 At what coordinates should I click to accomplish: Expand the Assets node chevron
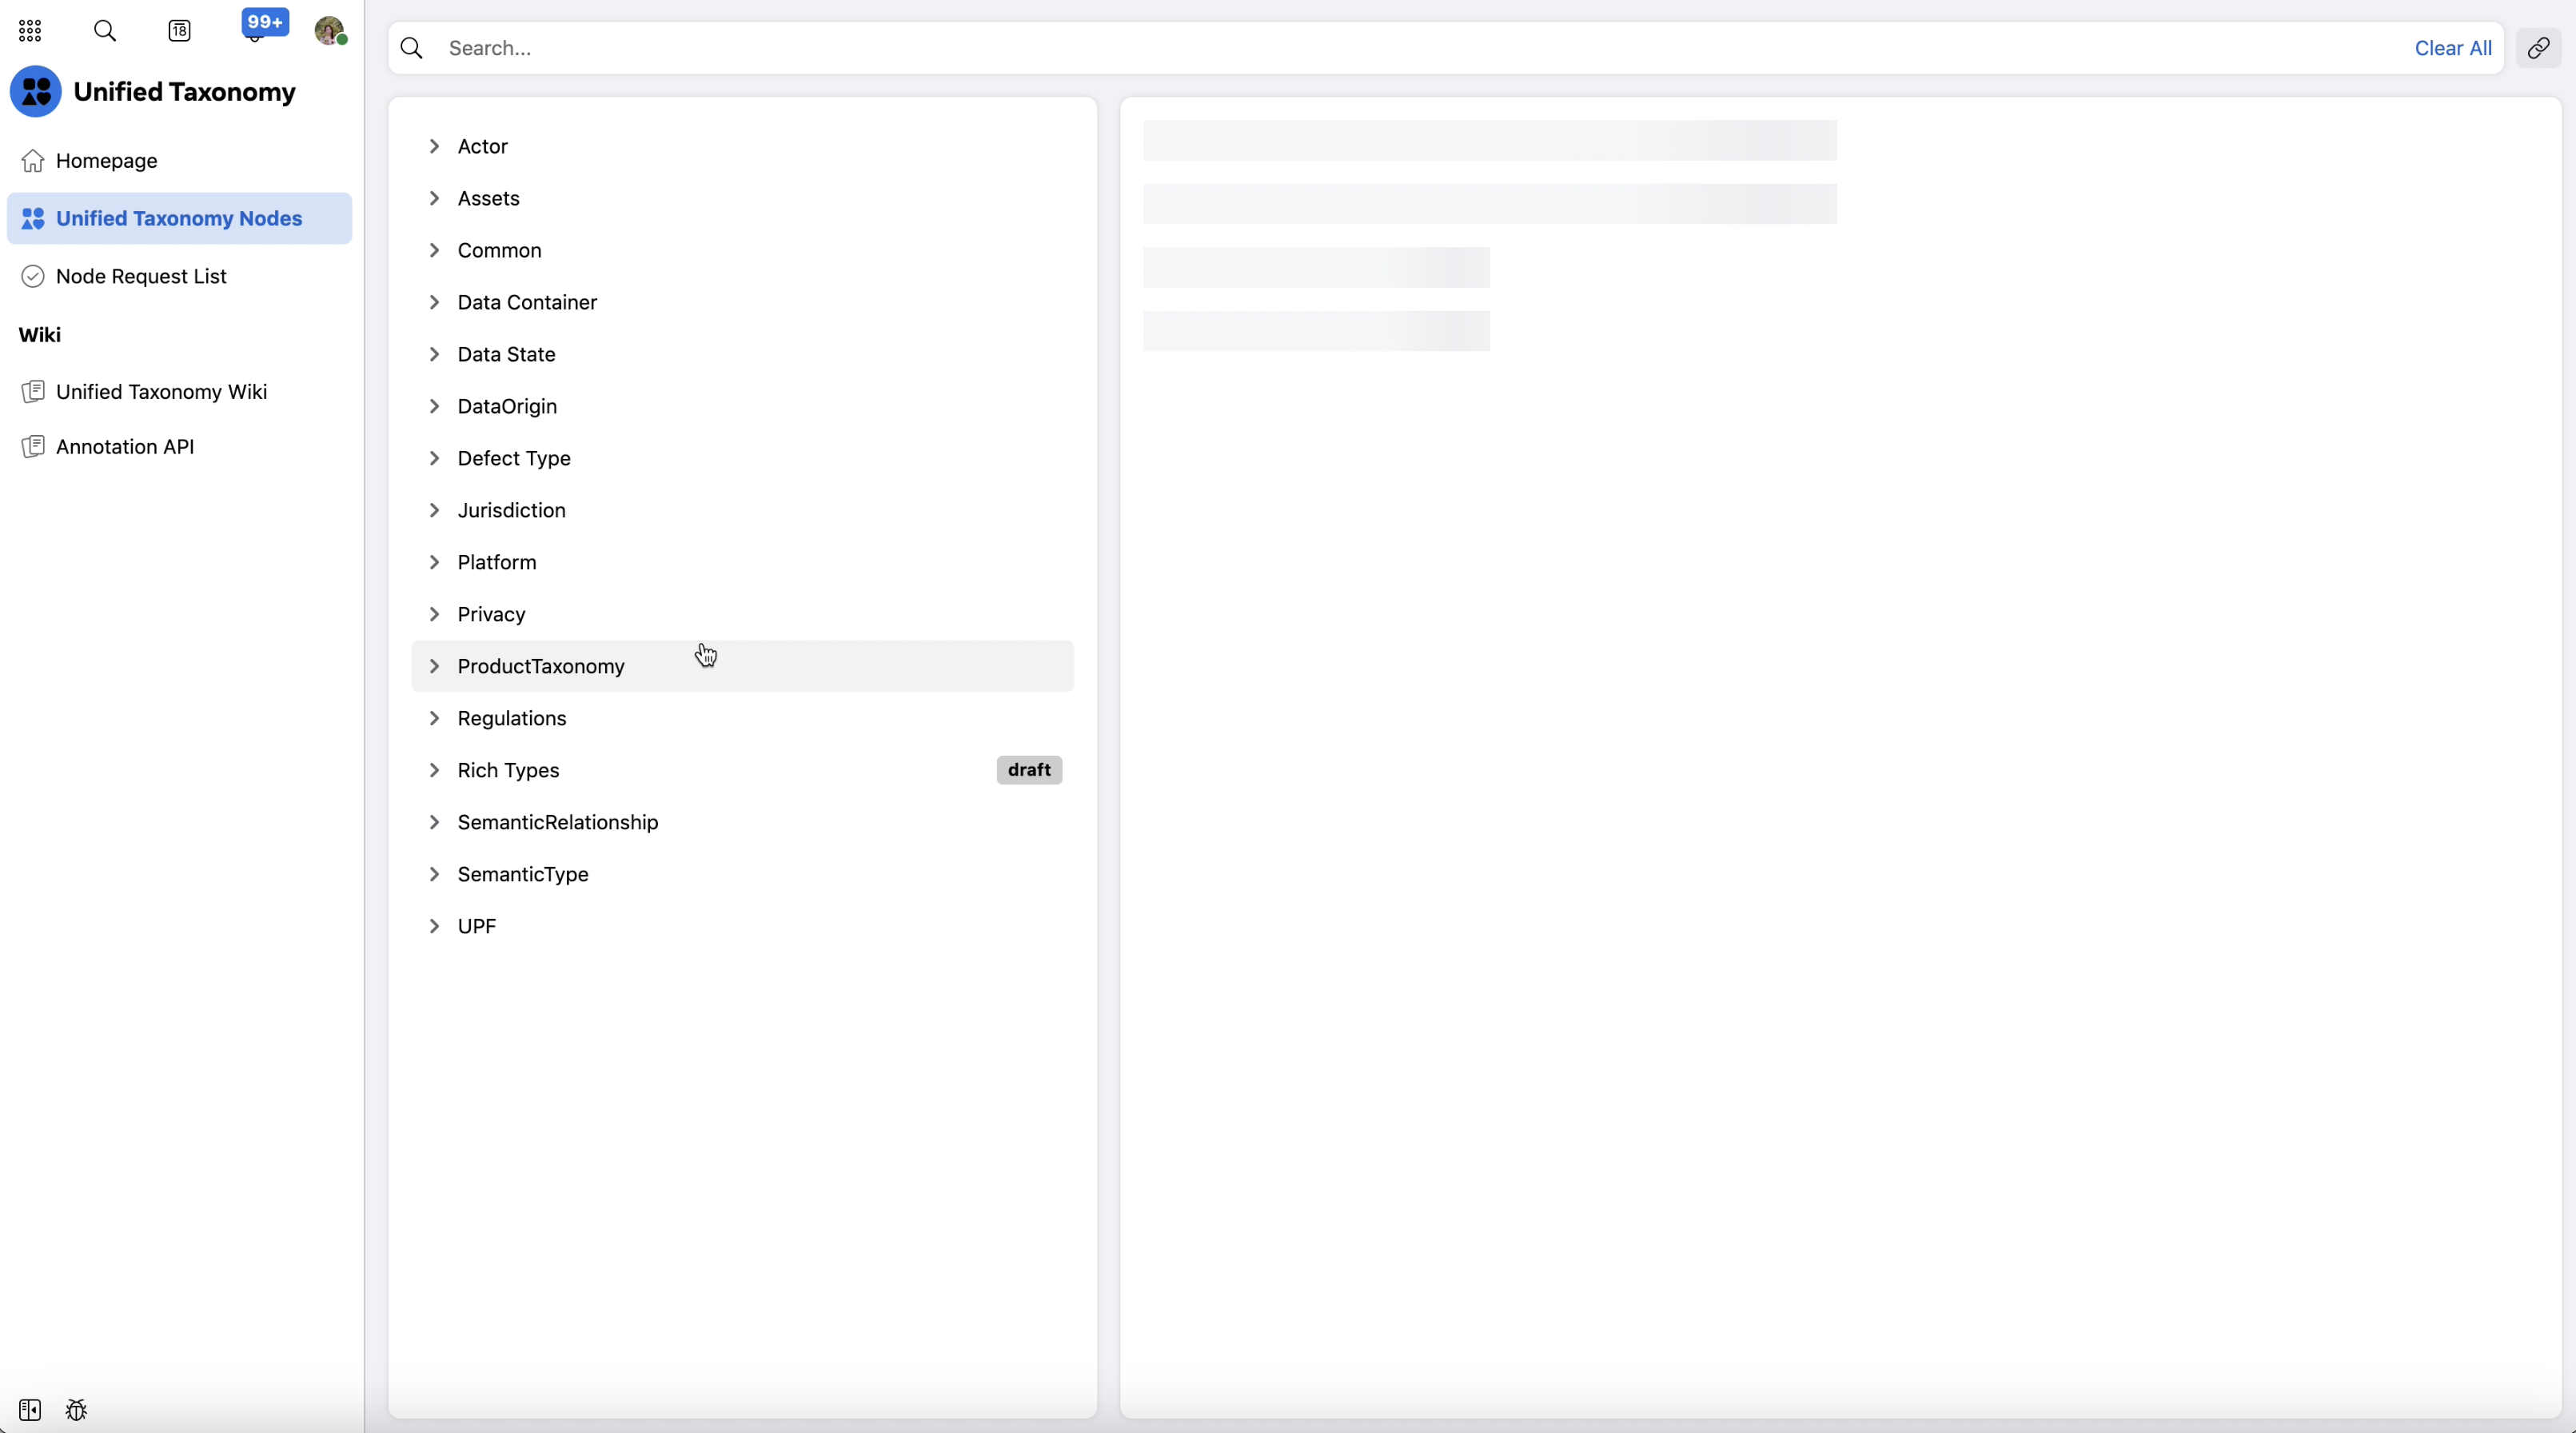(x=434, y=198)
